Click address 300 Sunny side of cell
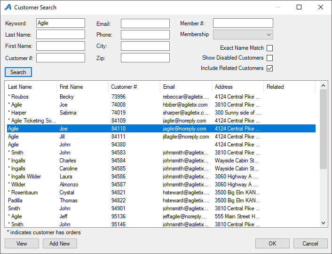The image size is (332, 254). point(237,113)
